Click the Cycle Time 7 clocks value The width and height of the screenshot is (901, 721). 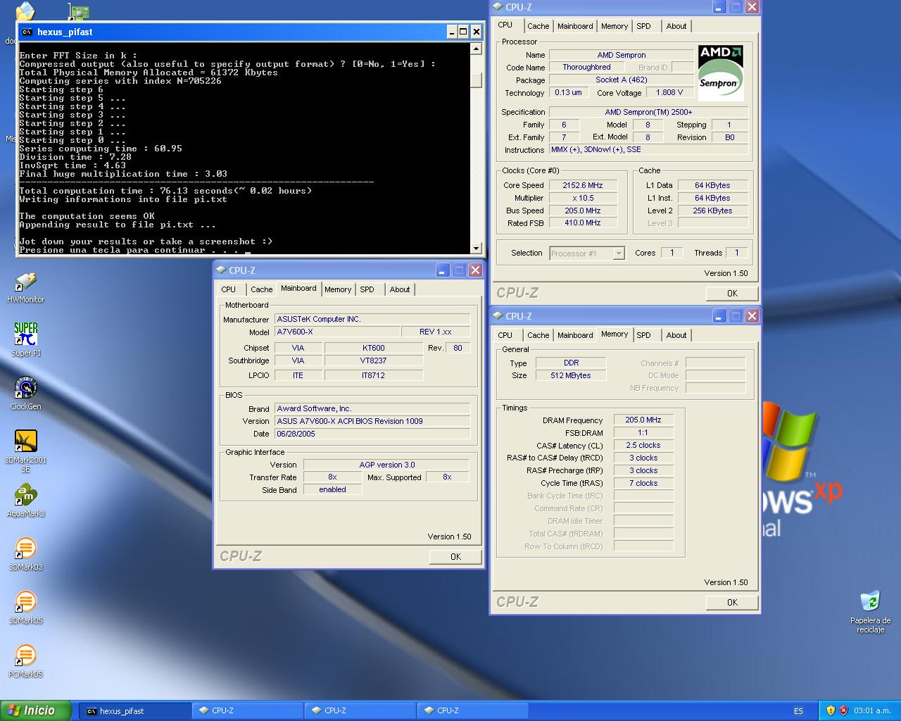643,483
